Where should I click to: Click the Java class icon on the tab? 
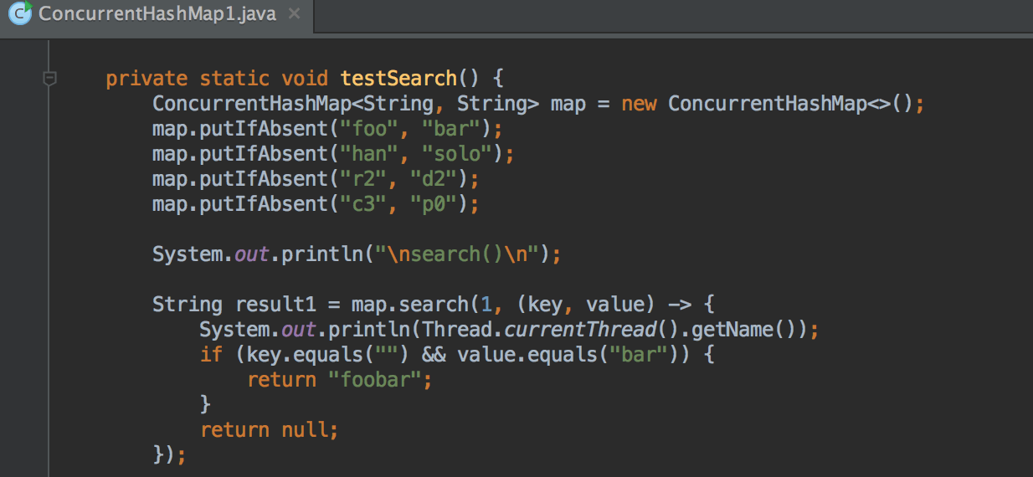[20, 13]
